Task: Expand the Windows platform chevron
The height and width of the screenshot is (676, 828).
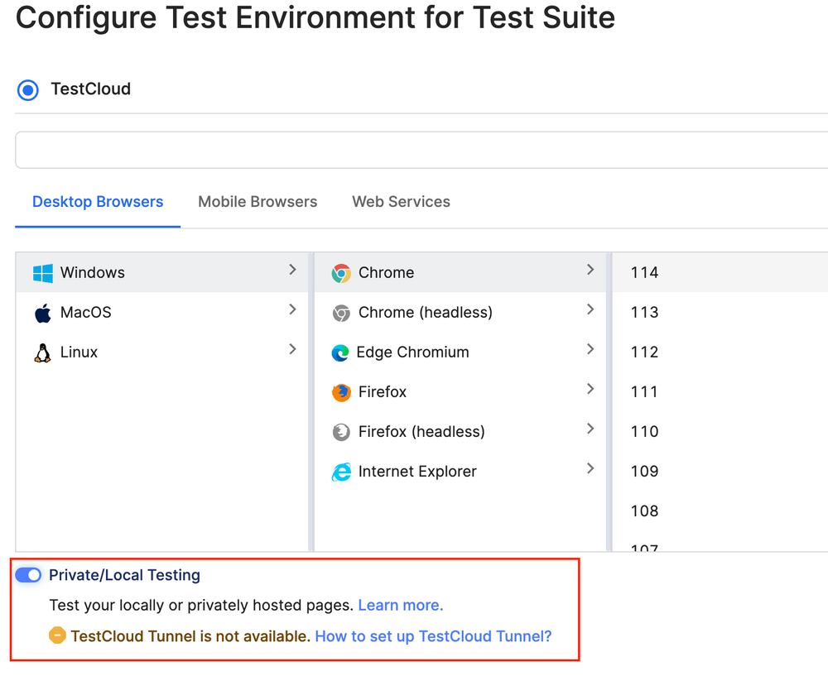Action: pyautogui.click(x=292, y=269)
